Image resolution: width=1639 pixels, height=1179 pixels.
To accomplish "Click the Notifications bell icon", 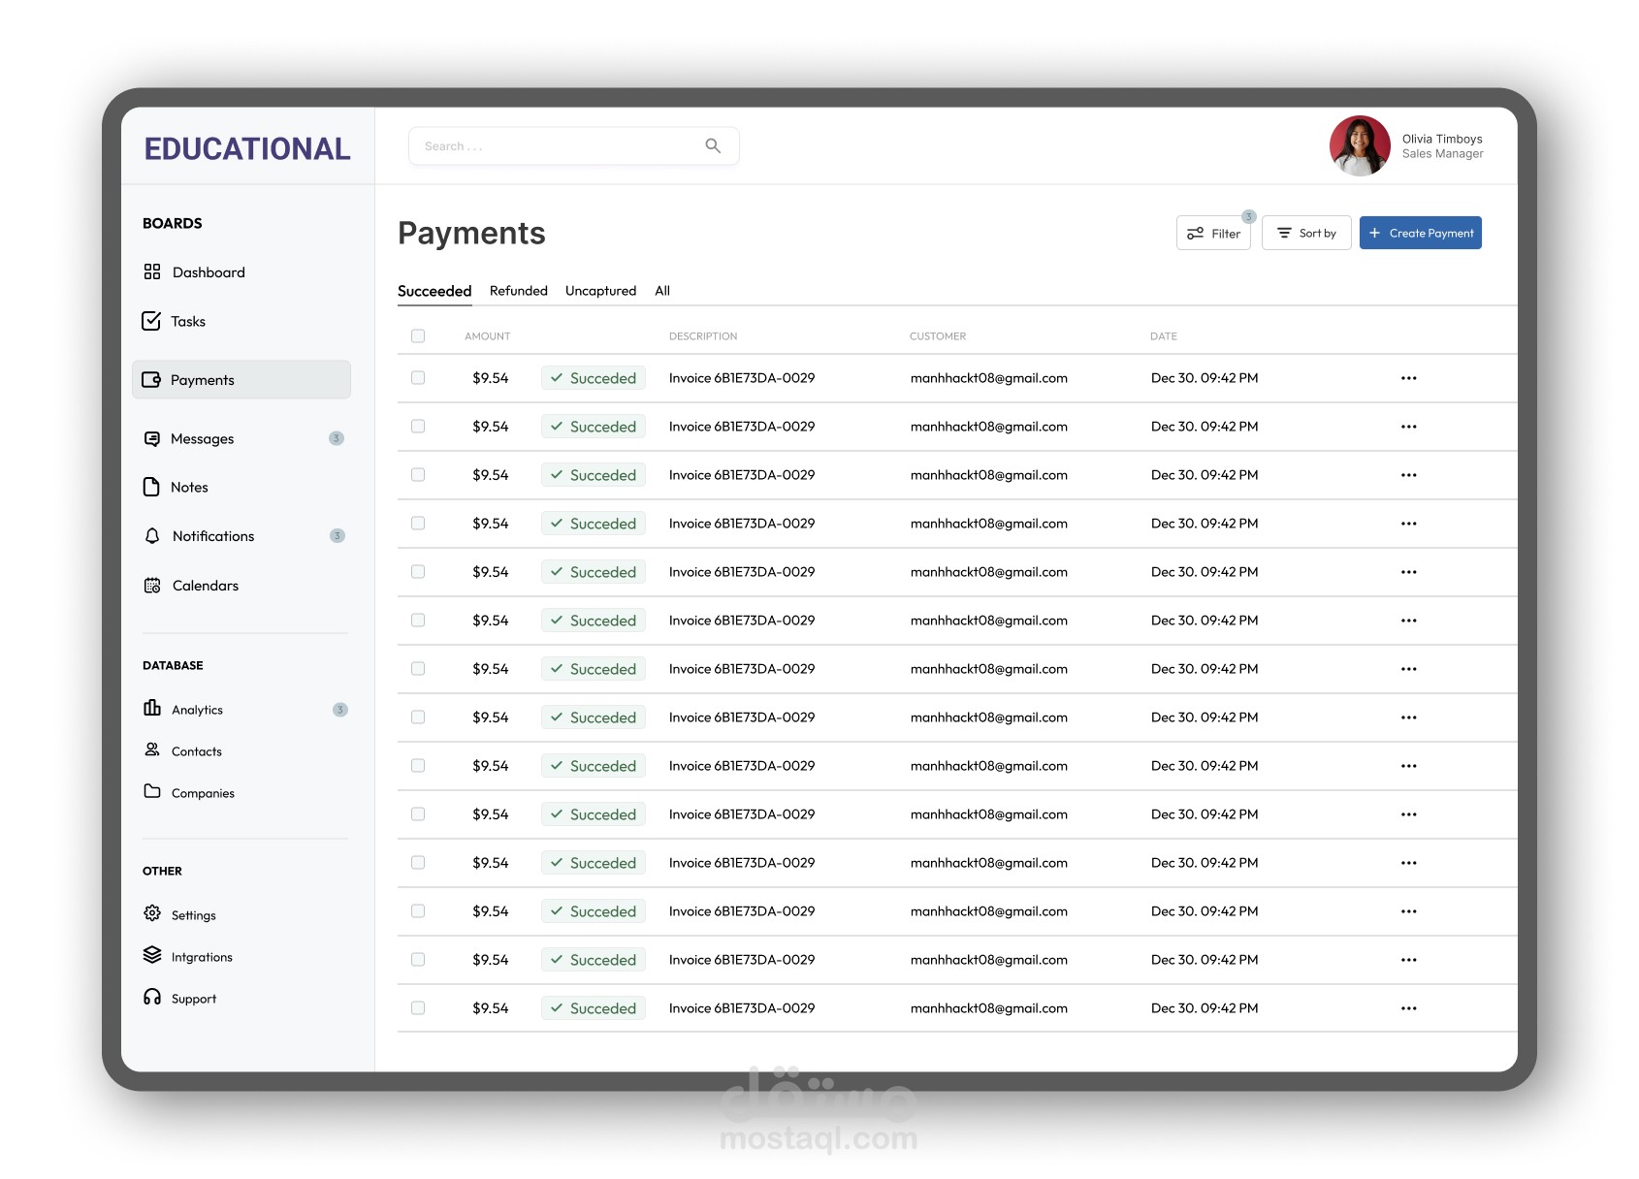I will pos(152,535).
